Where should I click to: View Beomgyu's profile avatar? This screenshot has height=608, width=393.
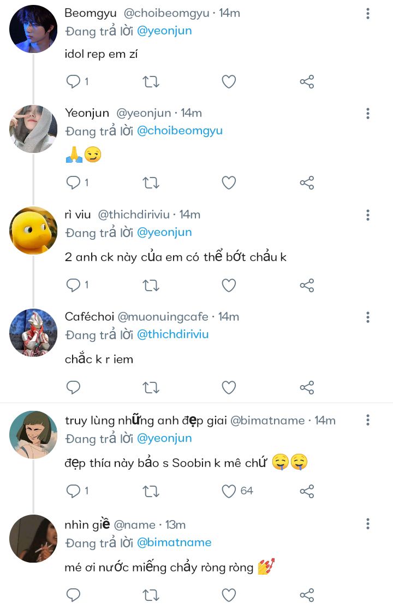coord(33,29)
